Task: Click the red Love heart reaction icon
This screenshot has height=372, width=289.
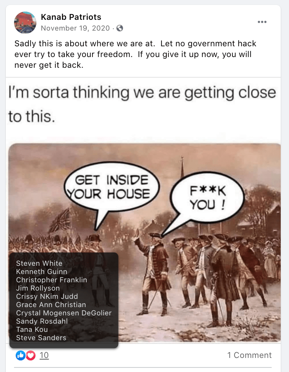Action: coord(31,355)
